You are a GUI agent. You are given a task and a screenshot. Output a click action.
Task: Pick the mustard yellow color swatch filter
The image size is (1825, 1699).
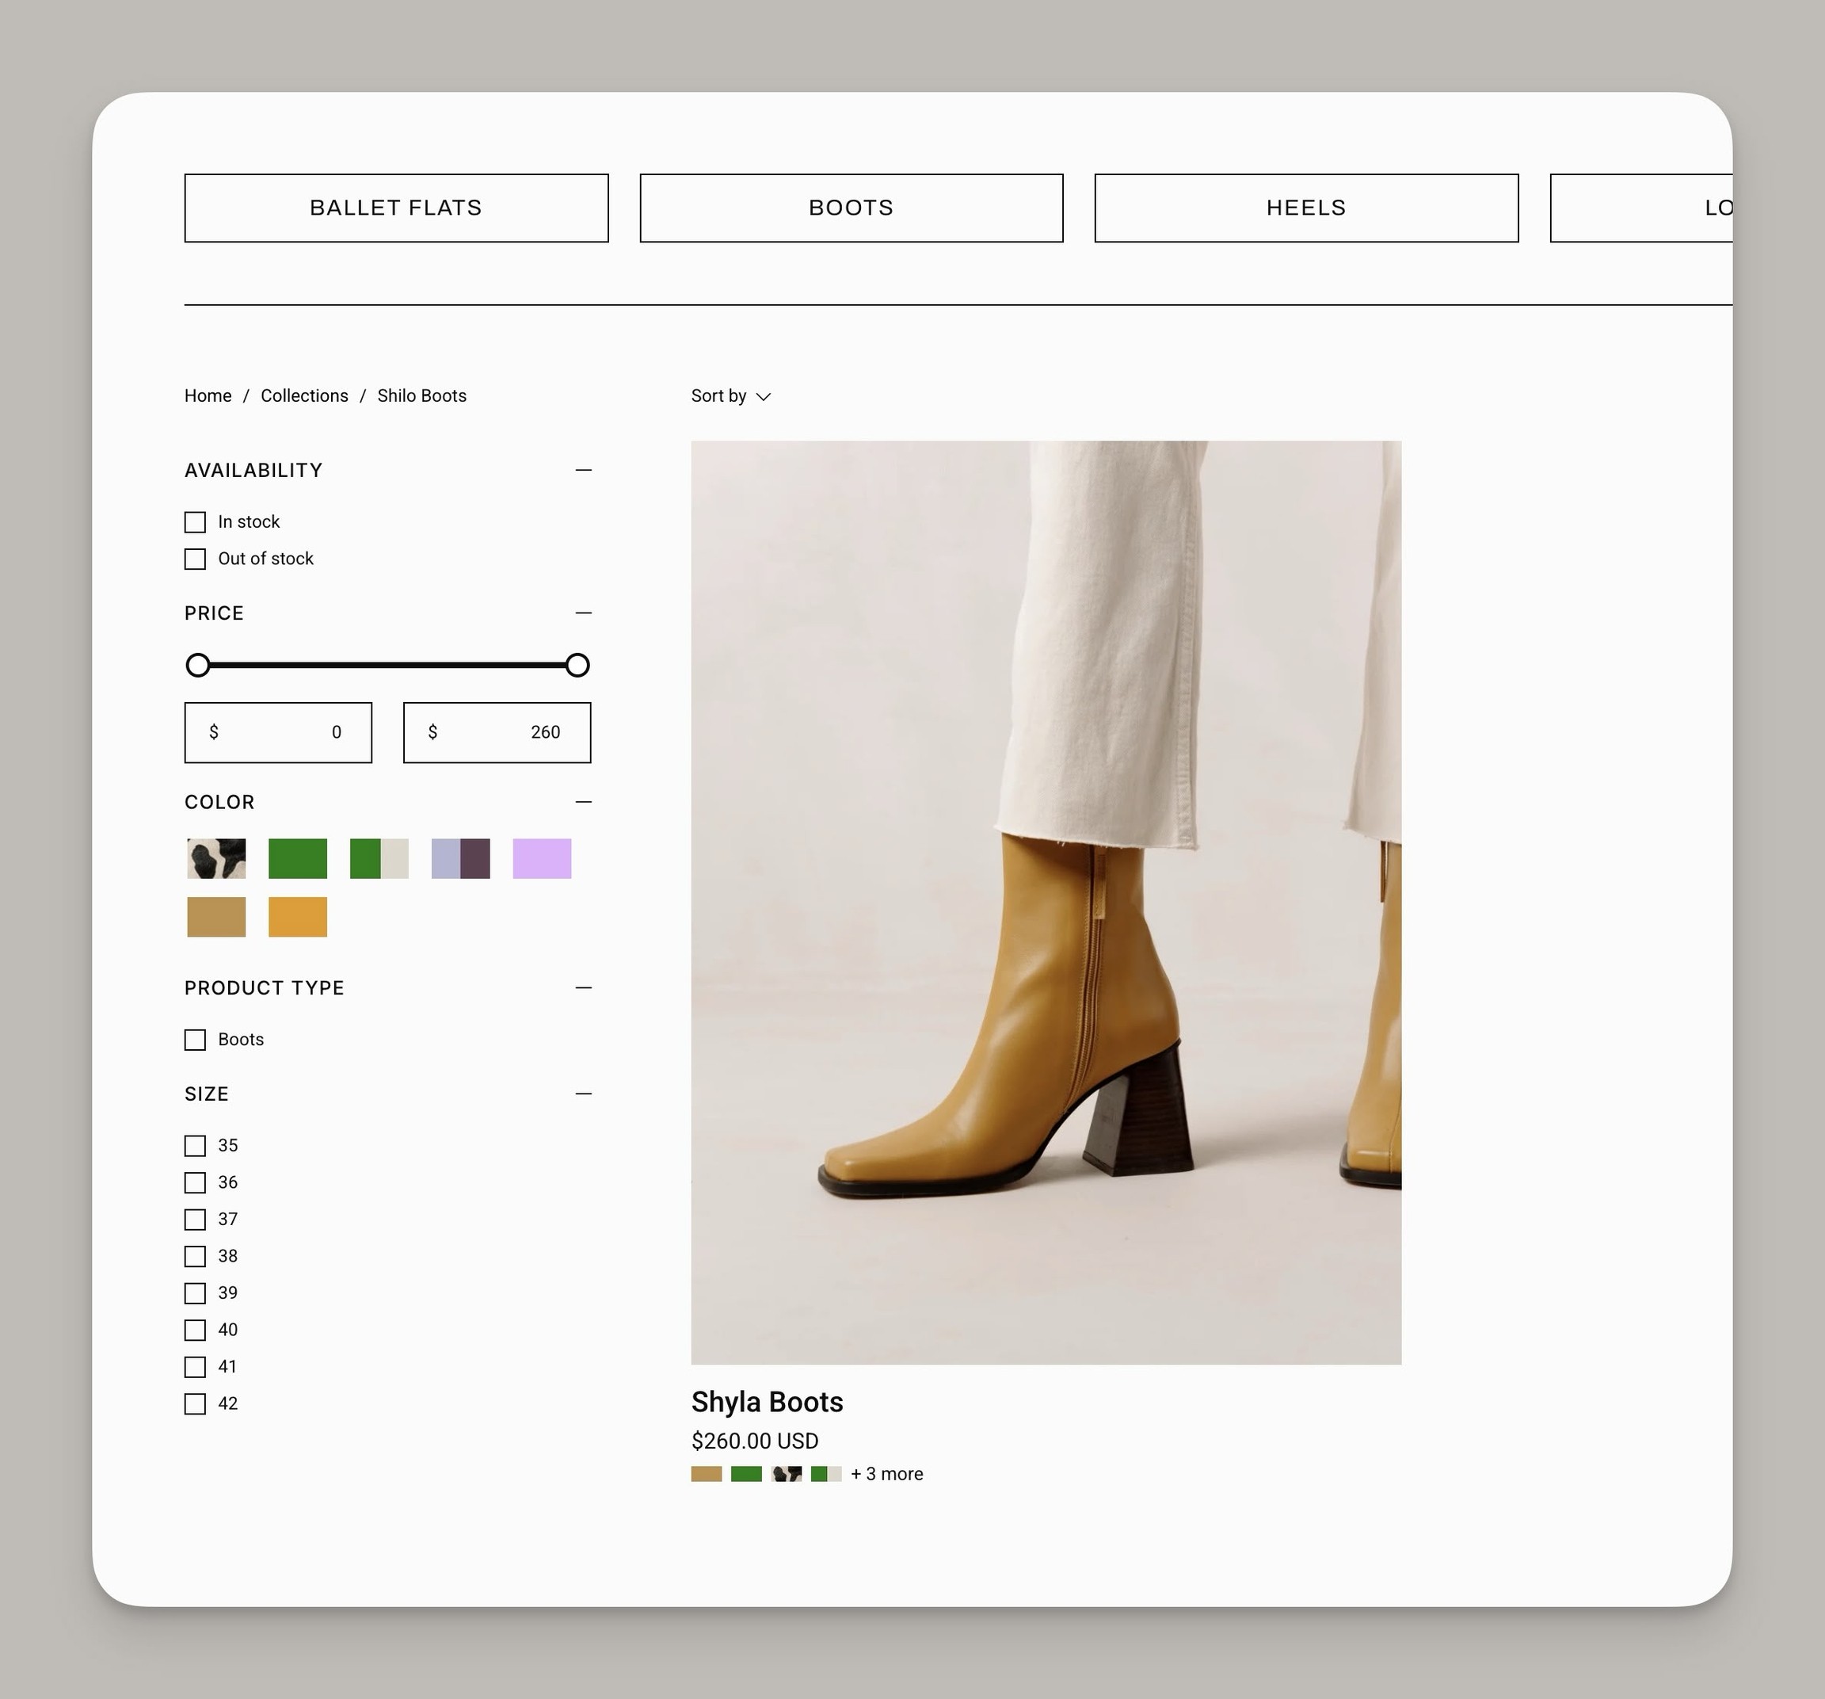(298, 917)
